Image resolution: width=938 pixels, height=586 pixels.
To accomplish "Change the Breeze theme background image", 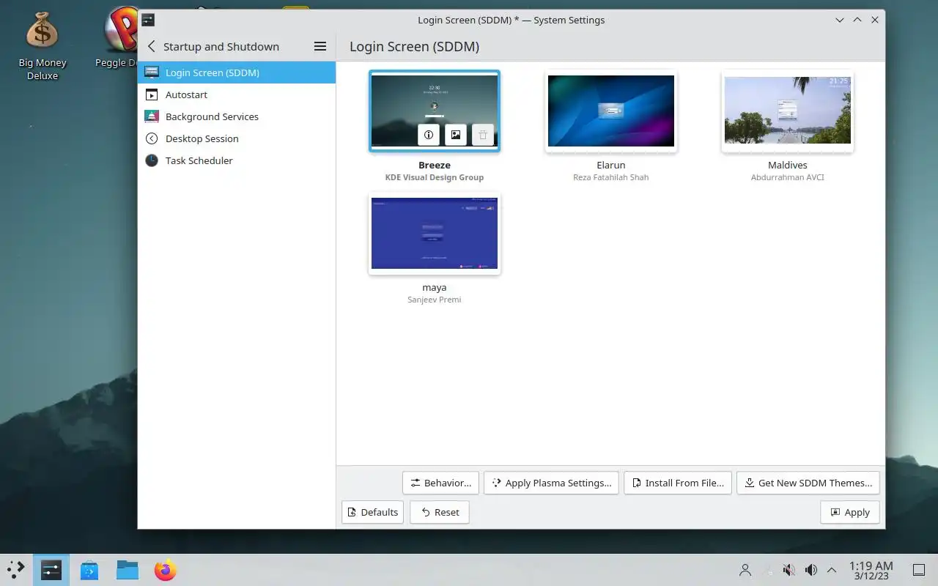I will [456, 135].
